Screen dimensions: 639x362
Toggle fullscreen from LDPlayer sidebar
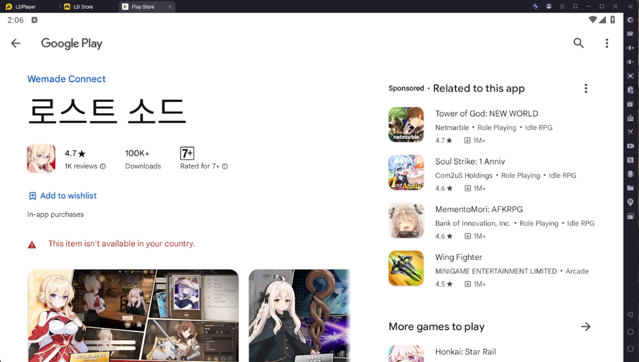point(630,76)
